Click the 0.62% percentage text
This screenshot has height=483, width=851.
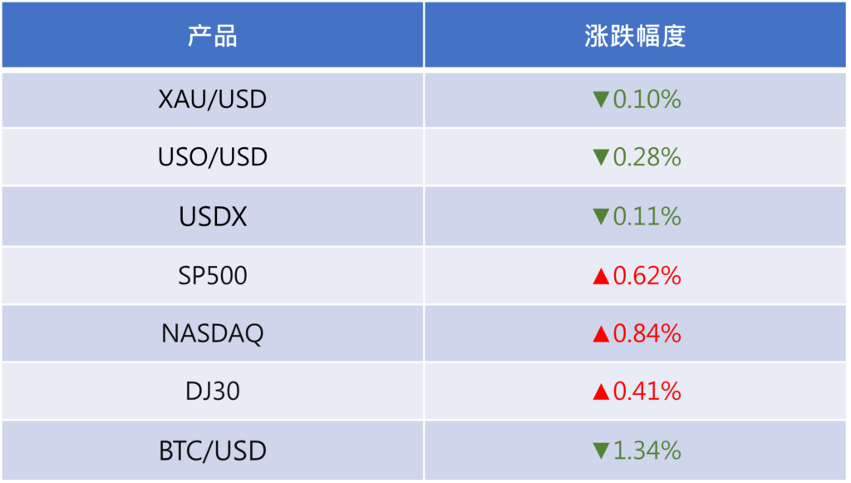click(647, 276)
